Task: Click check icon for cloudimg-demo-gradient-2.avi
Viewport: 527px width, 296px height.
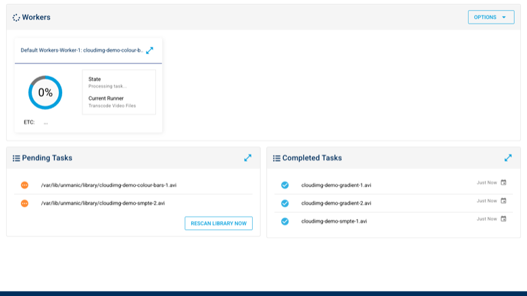Action: [284, 203]
